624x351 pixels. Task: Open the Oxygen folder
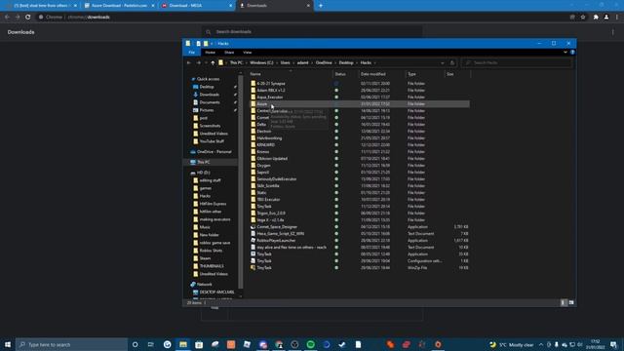(263, 165)
